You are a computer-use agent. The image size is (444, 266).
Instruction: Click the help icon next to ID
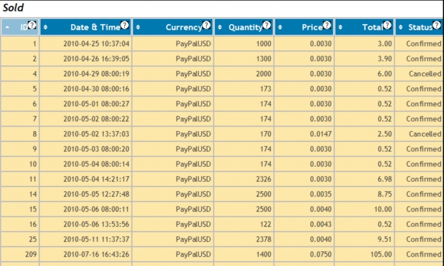point(32,25)
